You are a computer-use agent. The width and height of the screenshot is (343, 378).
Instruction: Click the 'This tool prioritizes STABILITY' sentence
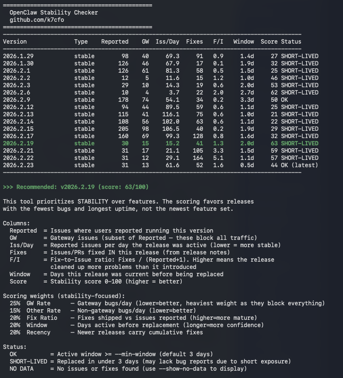tap(128, 205)
